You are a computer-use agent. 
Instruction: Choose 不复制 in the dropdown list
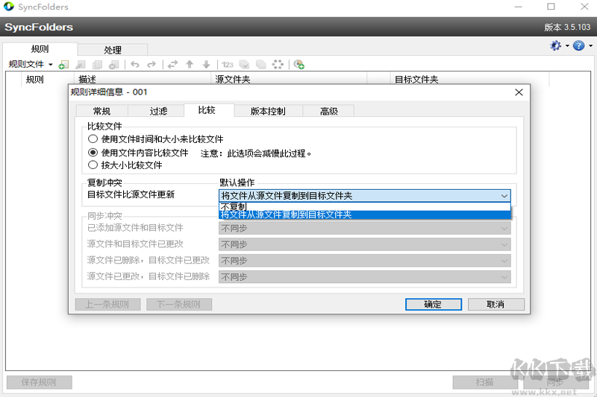(x=365, y=206)
